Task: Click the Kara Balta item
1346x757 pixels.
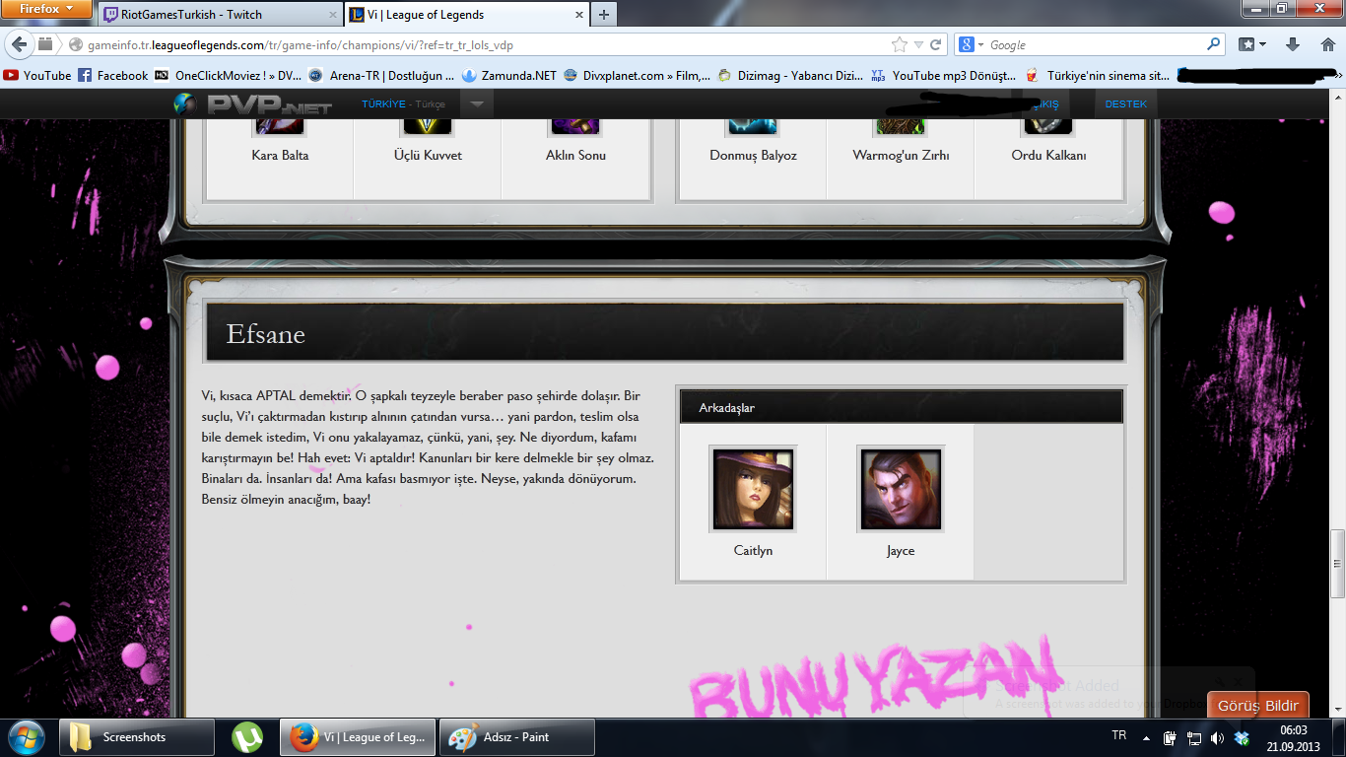Action: point(280,155)
